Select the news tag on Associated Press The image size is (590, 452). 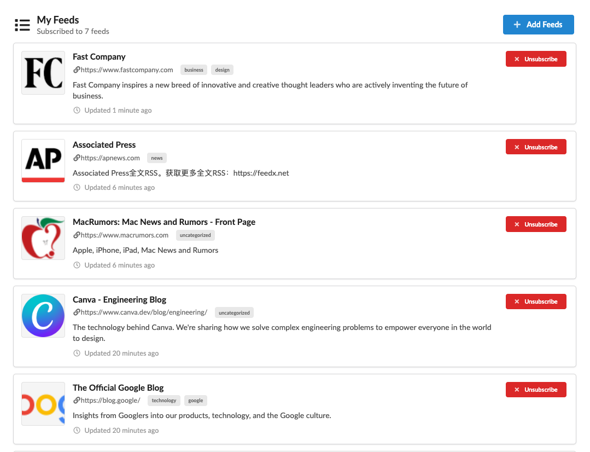pyautogui.click(x=157, y=158)
